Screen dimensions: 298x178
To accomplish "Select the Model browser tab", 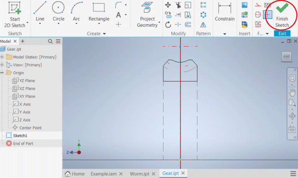I will point(5,41).
